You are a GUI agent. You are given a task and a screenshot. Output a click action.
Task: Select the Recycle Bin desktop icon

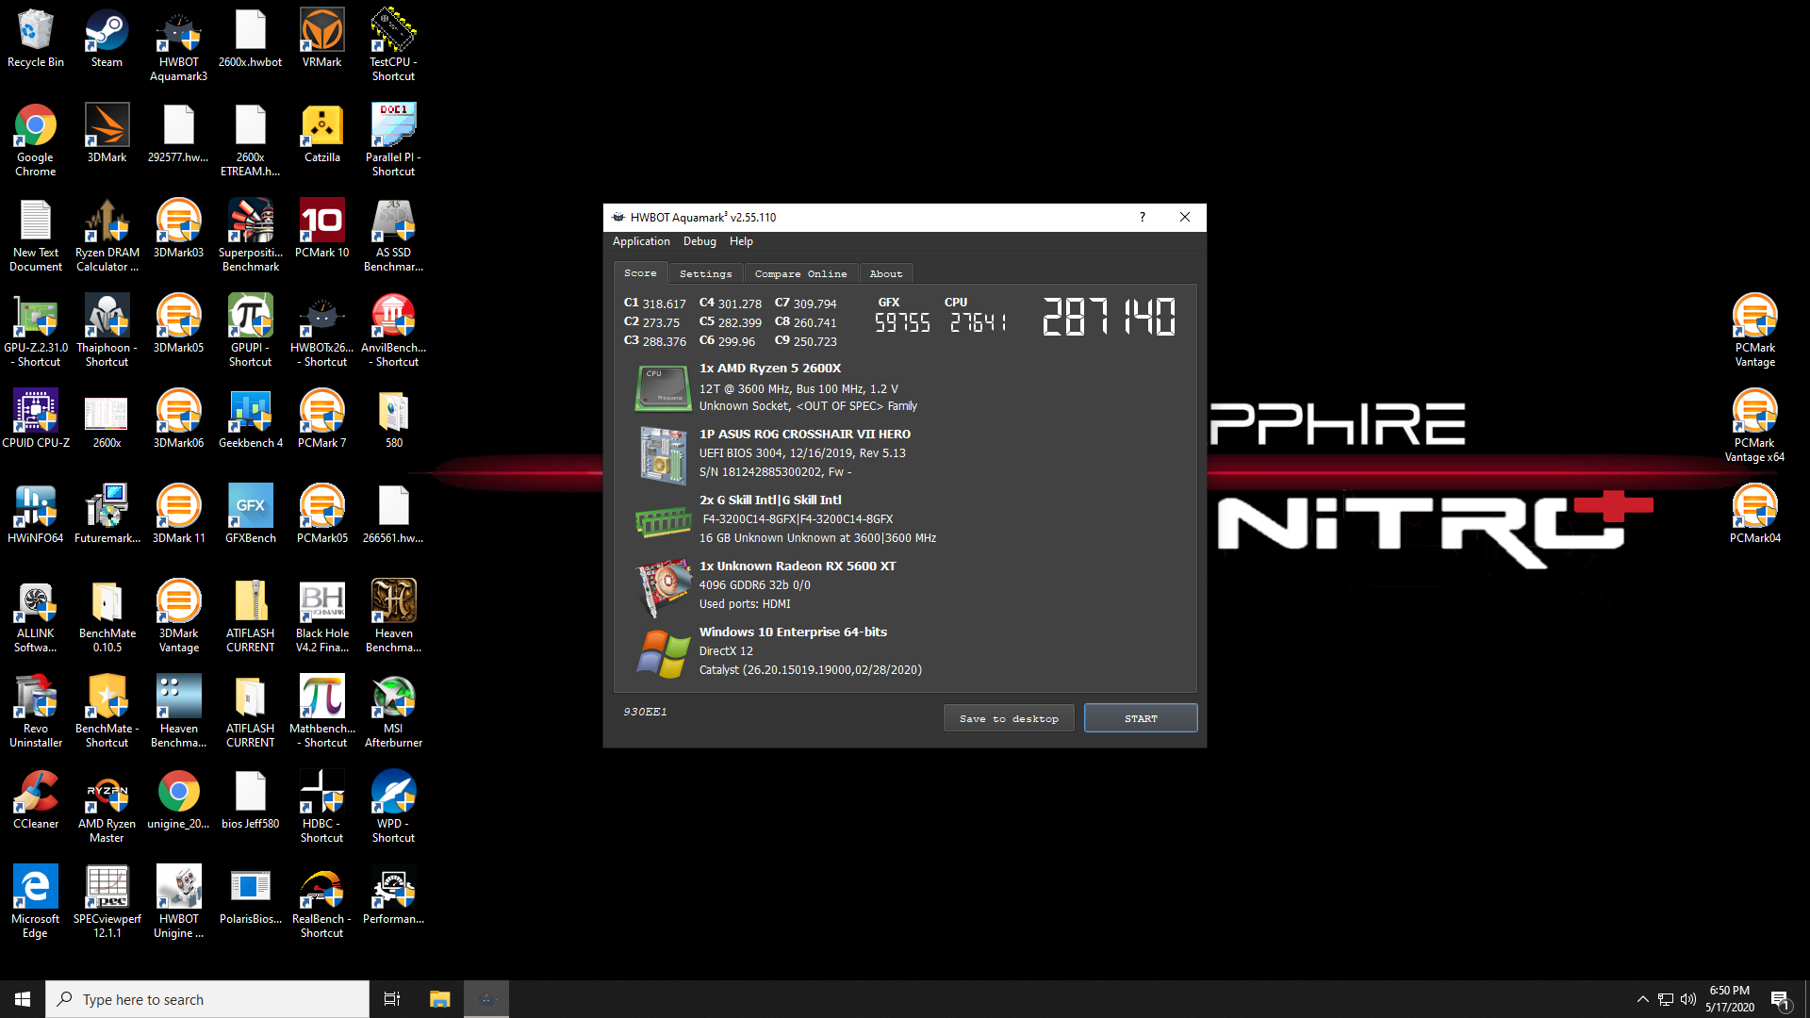click(x=36, y=40)
